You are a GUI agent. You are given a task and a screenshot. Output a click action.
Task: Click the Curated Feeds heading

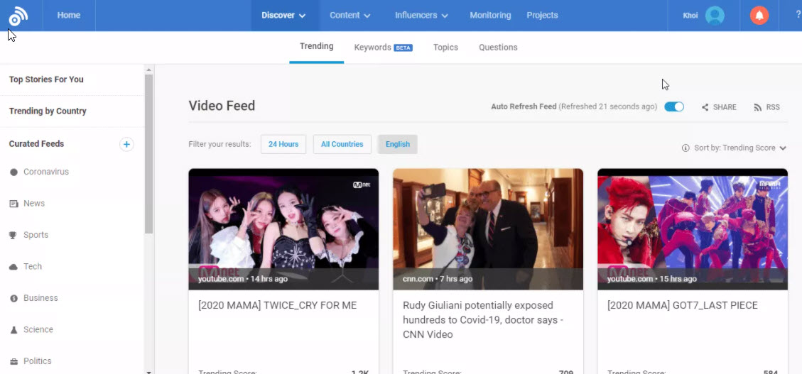tap(36, 144)
